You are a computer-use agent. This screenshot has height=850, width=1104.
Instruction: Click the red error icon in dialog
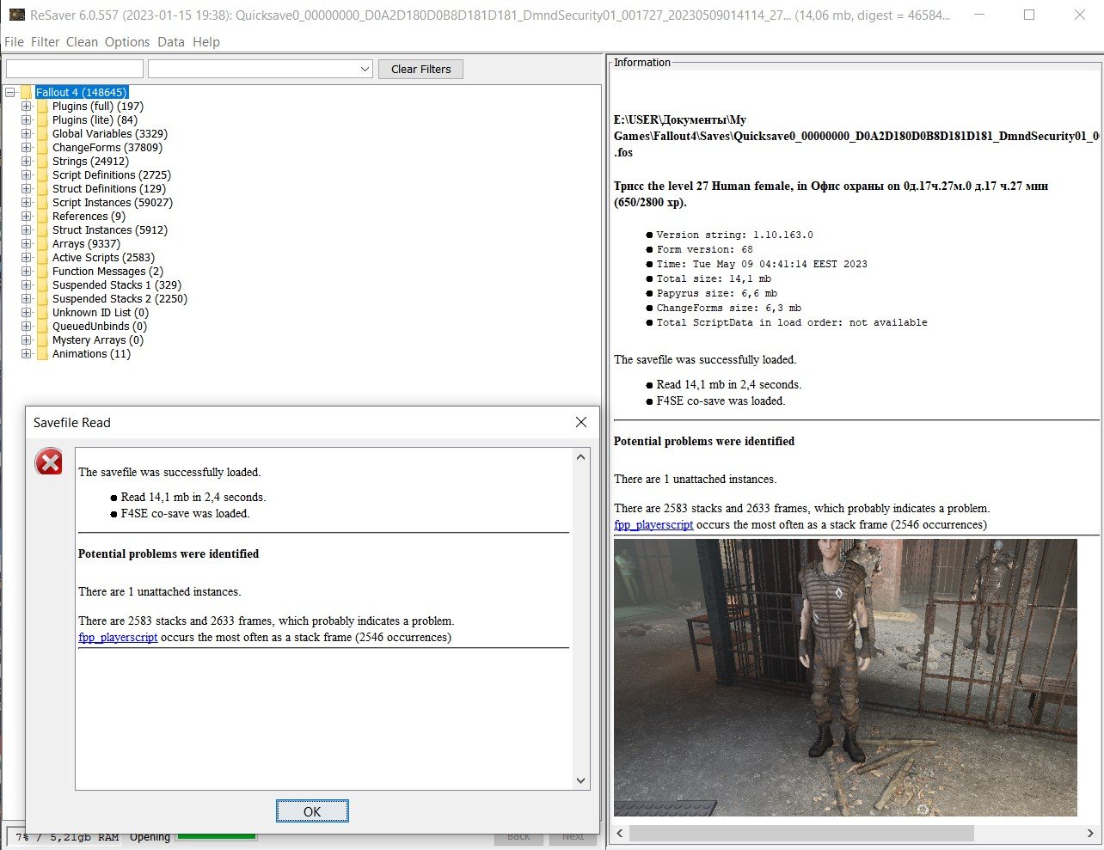tap(49, 462)
